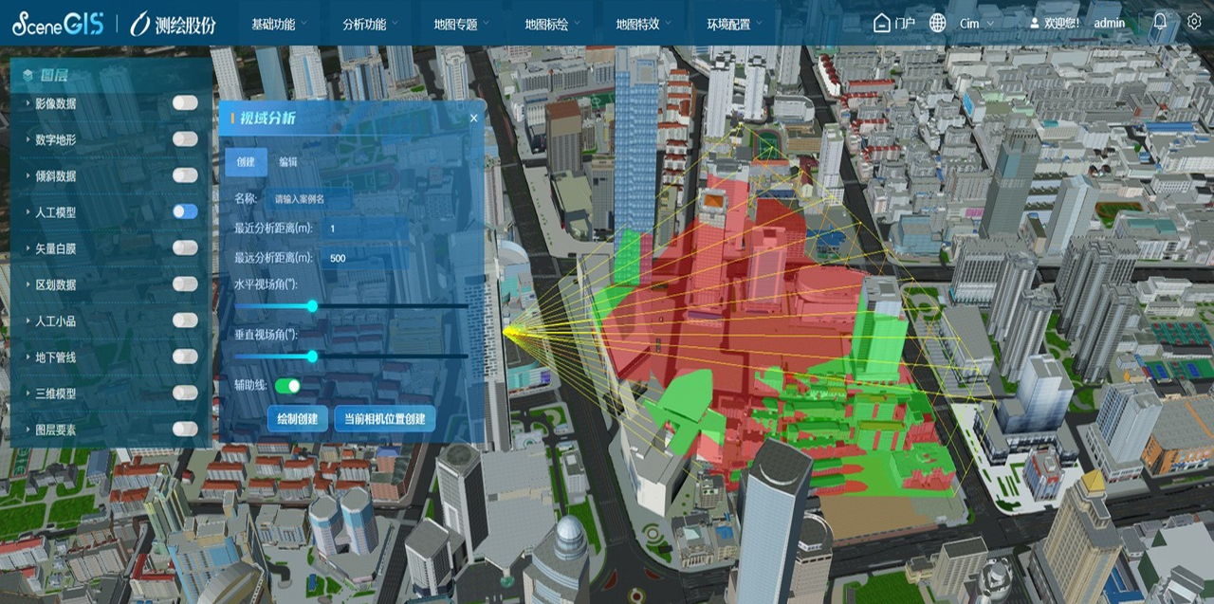Close the 视域分析 panel
The width and height of the screenshot is (1214, 604).
point(474,119)
